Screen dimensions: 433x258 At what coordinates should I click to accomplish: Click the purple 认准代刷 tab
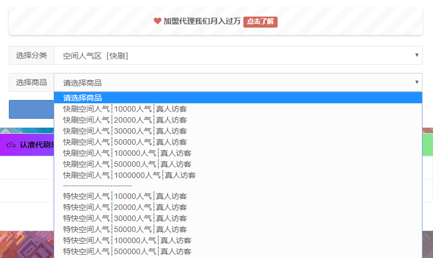(x=28, y=145)
